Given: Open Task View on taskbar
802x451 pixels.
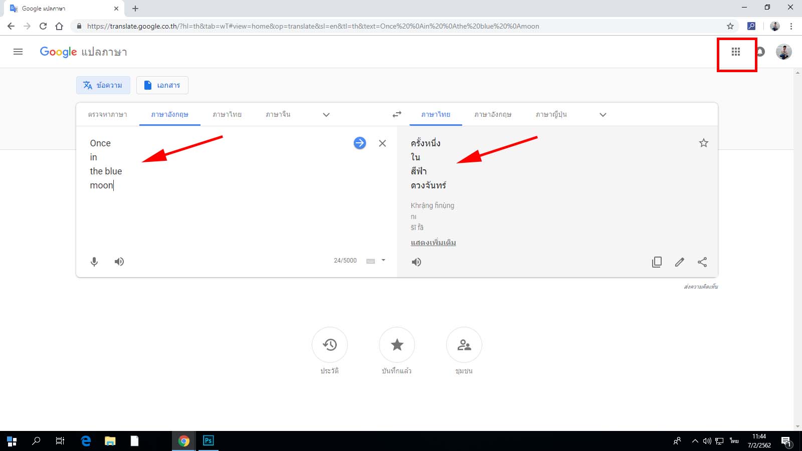Looking at the screenshot, I should pyautogui.click(x=60, y=441).
